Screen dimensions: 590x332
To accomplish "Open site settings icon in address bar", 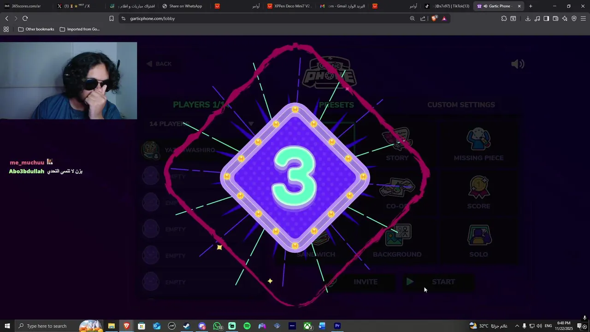I will 124,18.
